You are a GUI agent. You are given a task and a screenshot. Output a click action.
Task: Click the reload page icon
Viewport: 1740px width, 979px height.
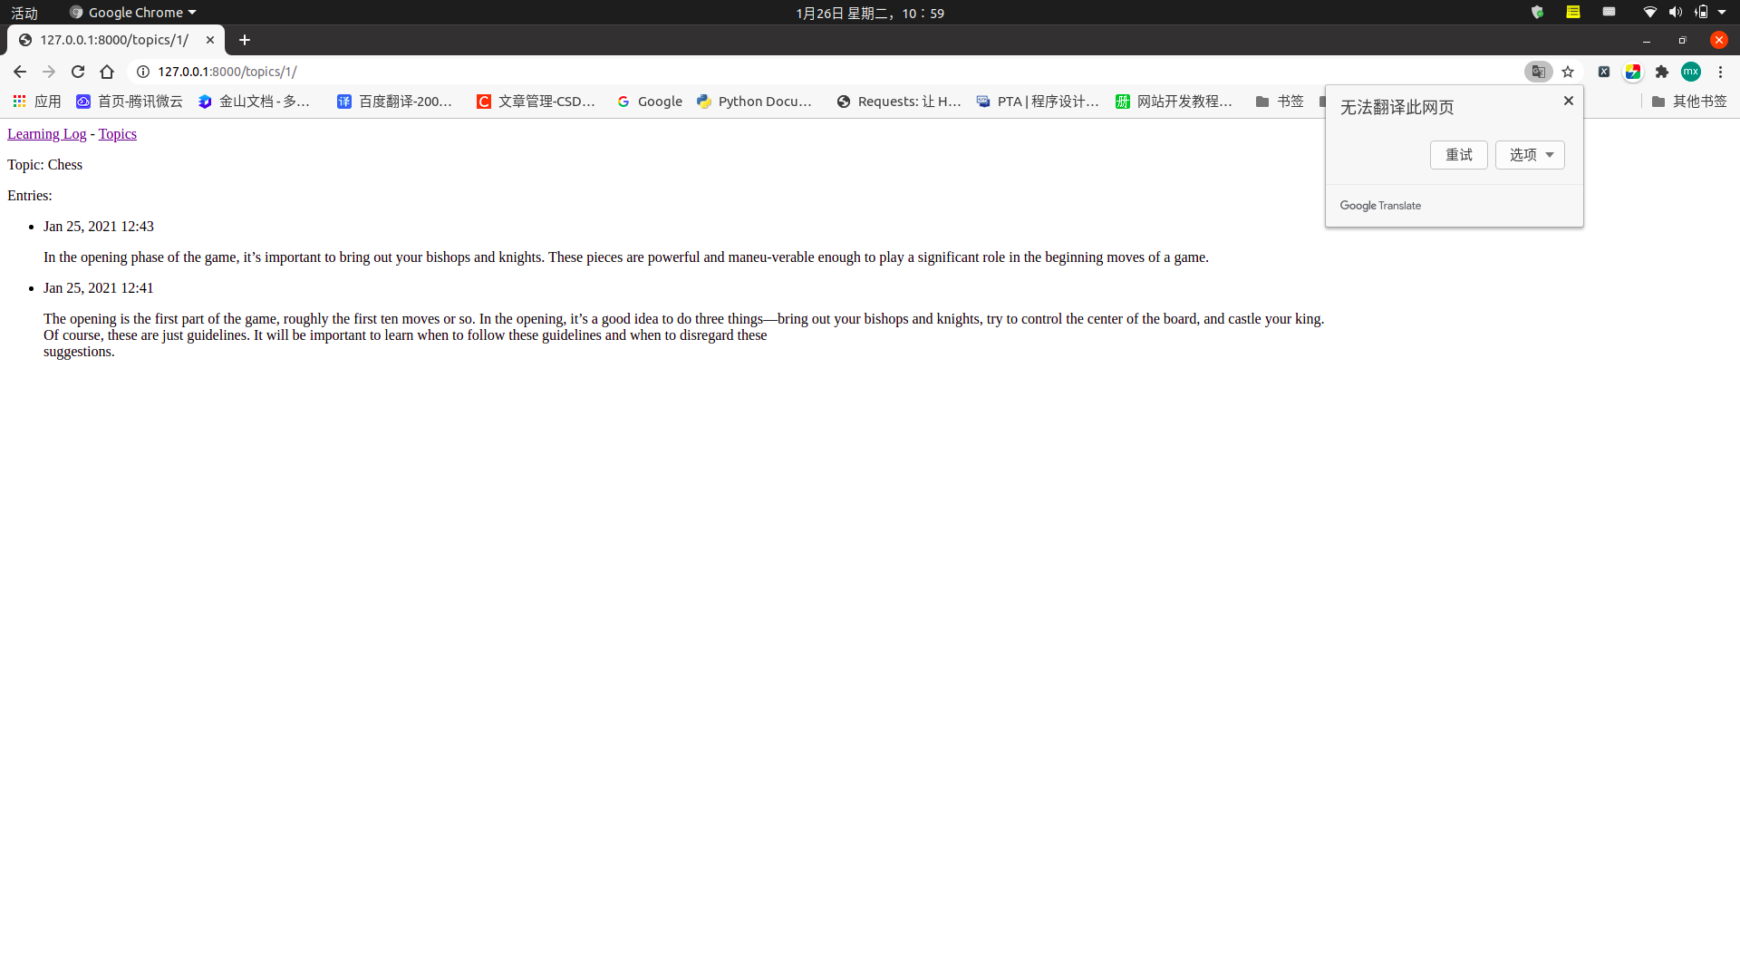tap(78, 72)
